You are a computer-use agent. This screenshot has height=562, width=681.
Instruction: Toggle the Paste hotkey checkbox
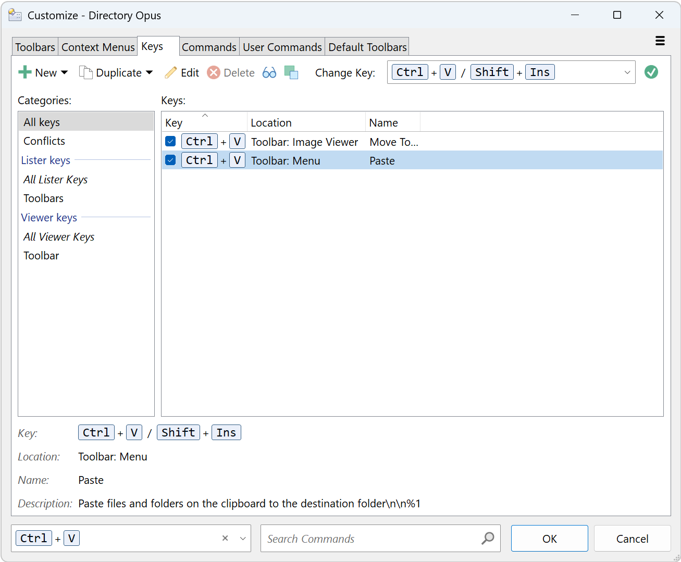[170, 160]
